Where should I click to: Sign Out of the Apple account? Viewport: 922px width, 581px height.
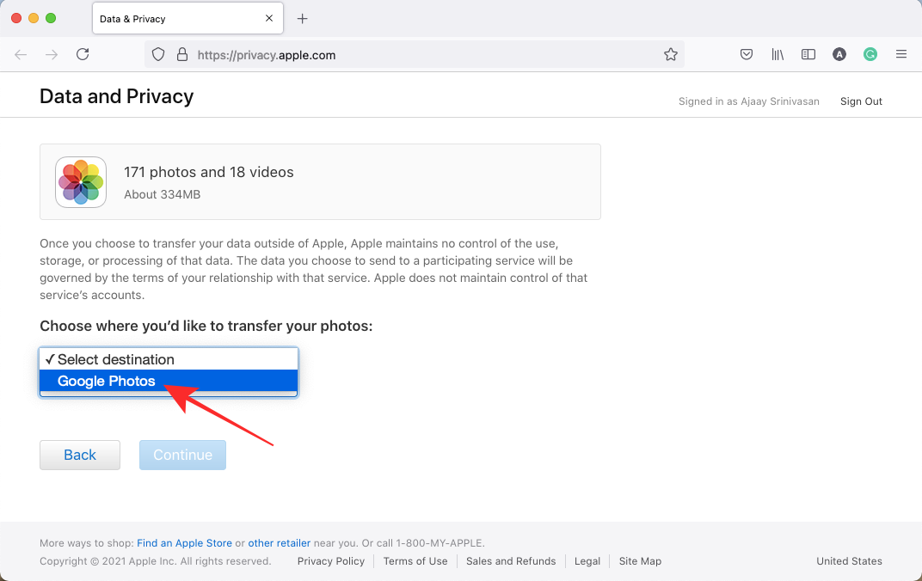point(861,101)
